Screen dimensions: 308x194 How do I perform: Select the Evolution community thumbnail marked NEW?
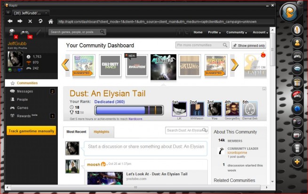tap(137, 65)
